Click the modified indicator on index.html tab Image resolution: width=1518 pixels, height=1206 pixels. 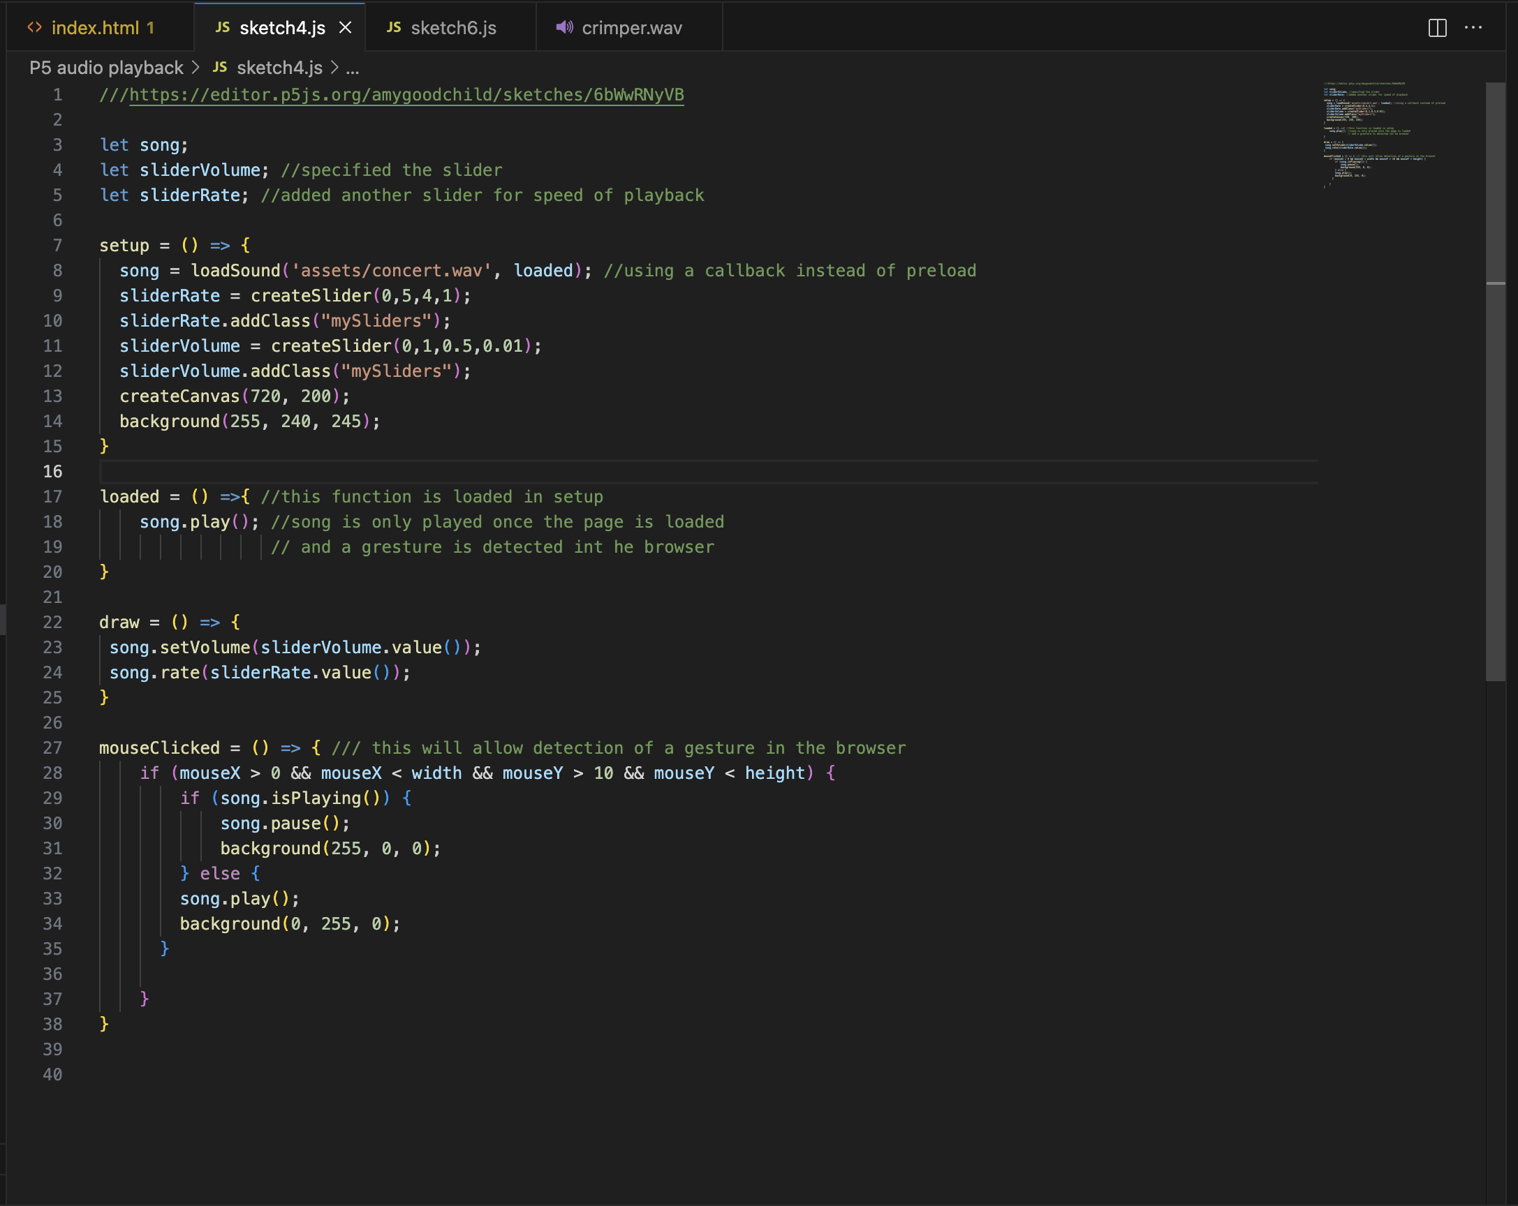pyautogui.click(x=151, y=28)
